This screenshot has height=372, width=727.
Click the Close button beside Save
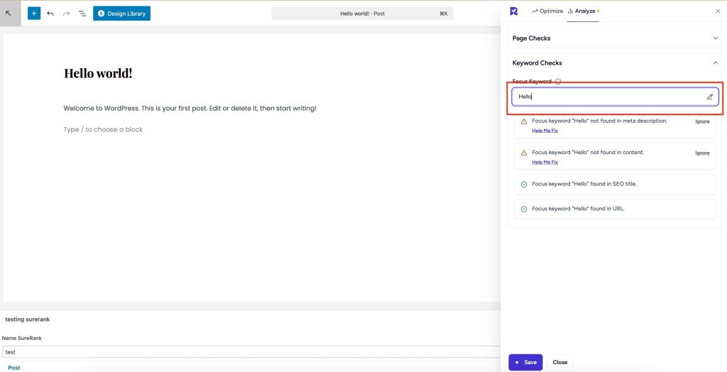point(560,362)
